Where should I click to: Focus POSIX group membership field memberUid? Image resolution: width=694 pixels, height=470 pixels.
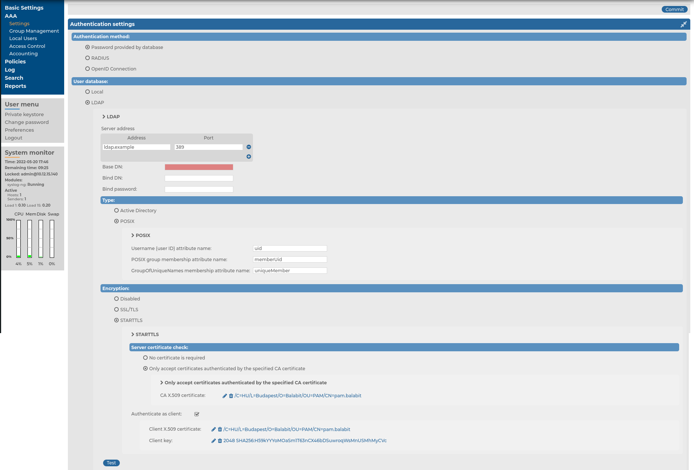(290, 259)
